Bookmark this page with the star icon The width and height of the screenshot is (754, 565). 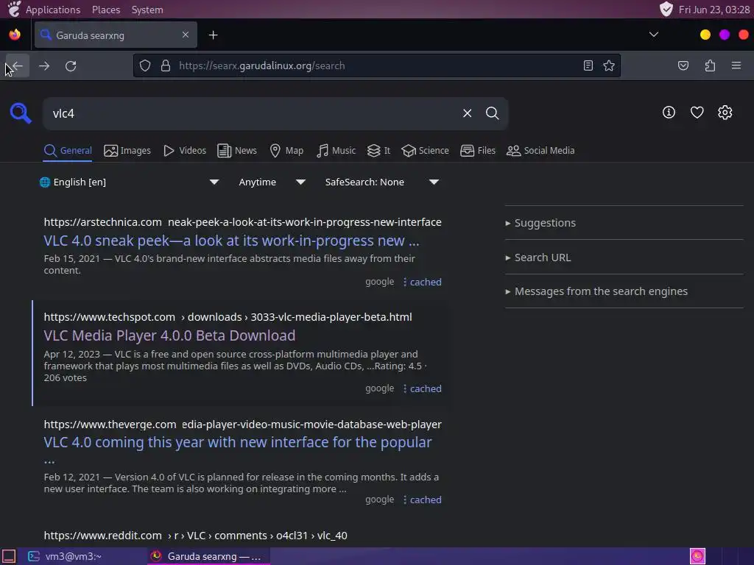[x=609, y=65]
